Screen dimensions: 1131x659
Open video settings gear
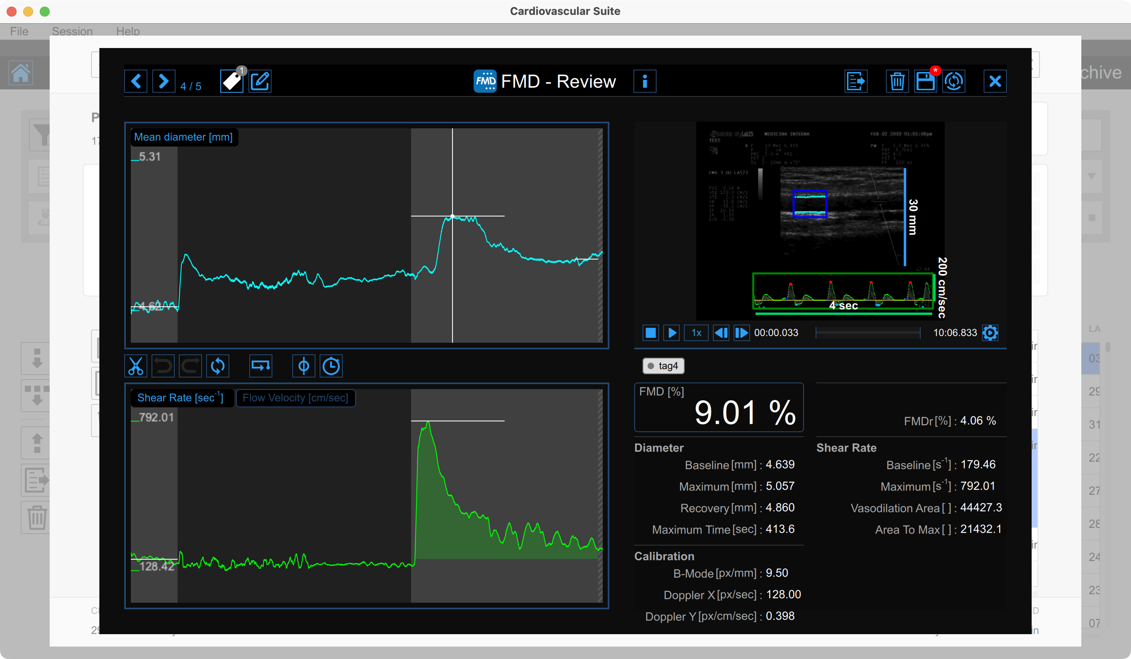click(x=990, y=333)
